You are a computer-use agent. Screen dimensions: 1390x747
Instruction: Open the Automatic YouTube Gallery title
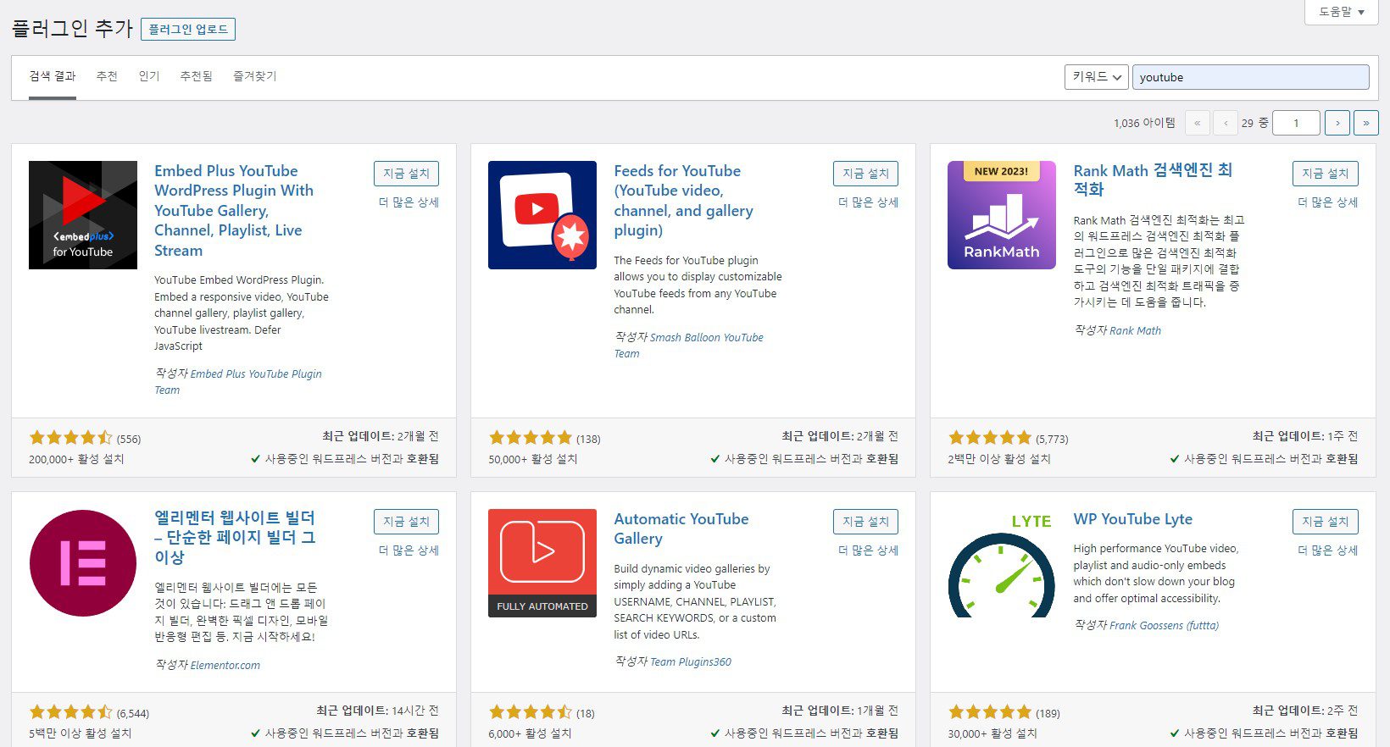(681, 528)
